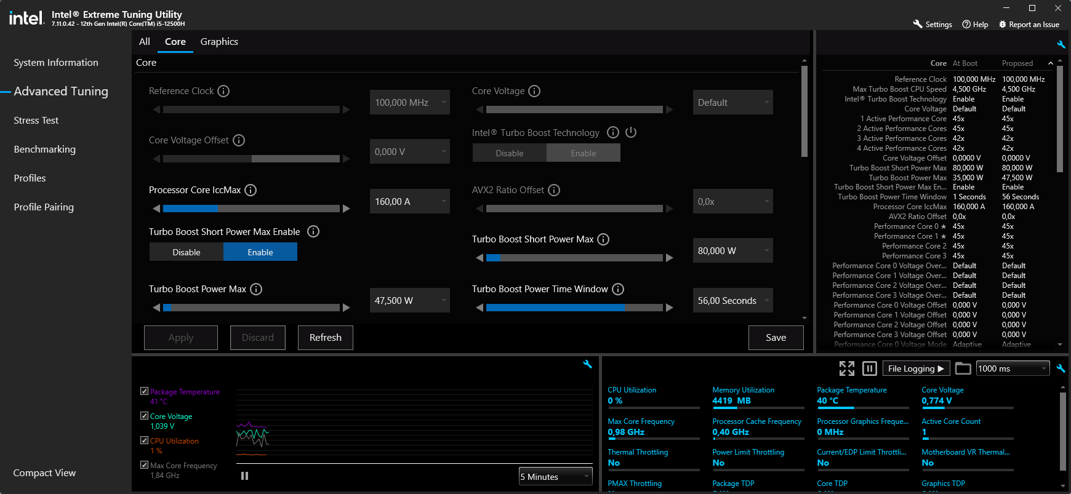
Task: View info for Turbo Boost Power Max
Action: point(256,289)
